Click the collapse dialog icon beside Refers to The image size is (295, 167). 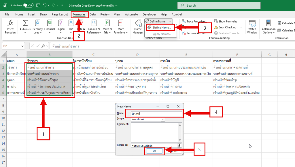(179, 145)
